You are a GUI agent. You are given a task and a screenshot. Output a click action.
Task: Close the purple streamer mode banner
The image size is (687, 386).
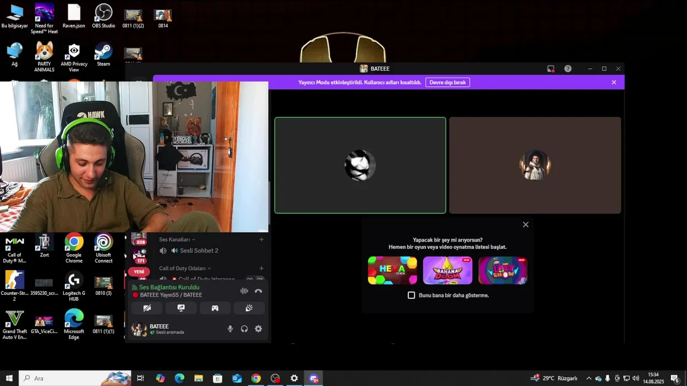[614, 82]
